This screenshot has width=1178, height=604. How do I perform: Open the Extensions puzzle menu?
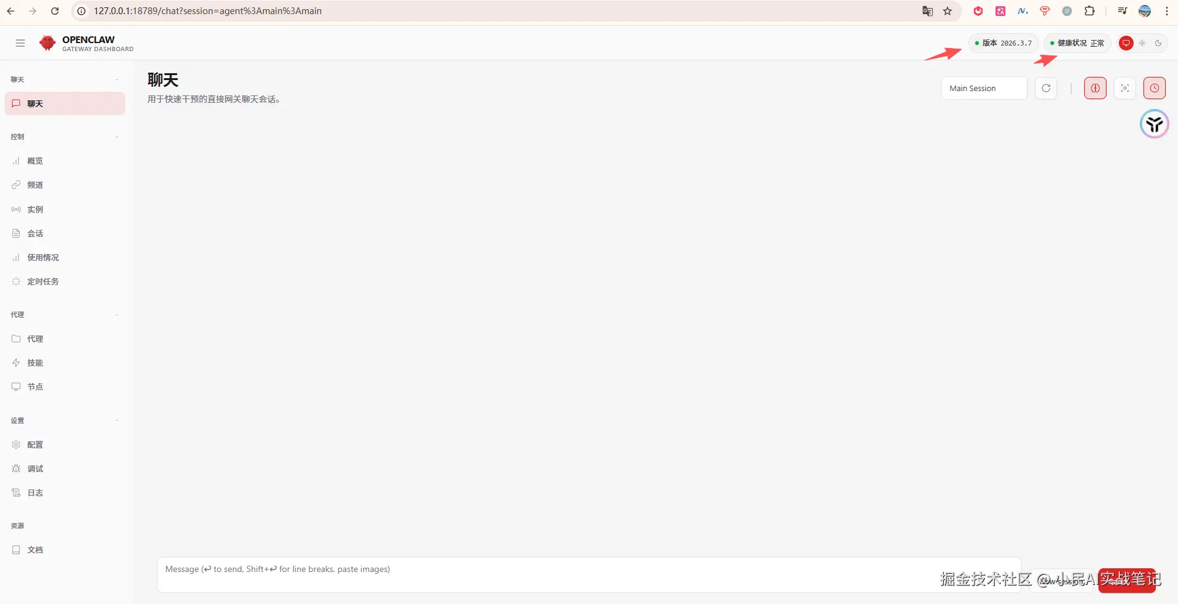coord(1090,11)
